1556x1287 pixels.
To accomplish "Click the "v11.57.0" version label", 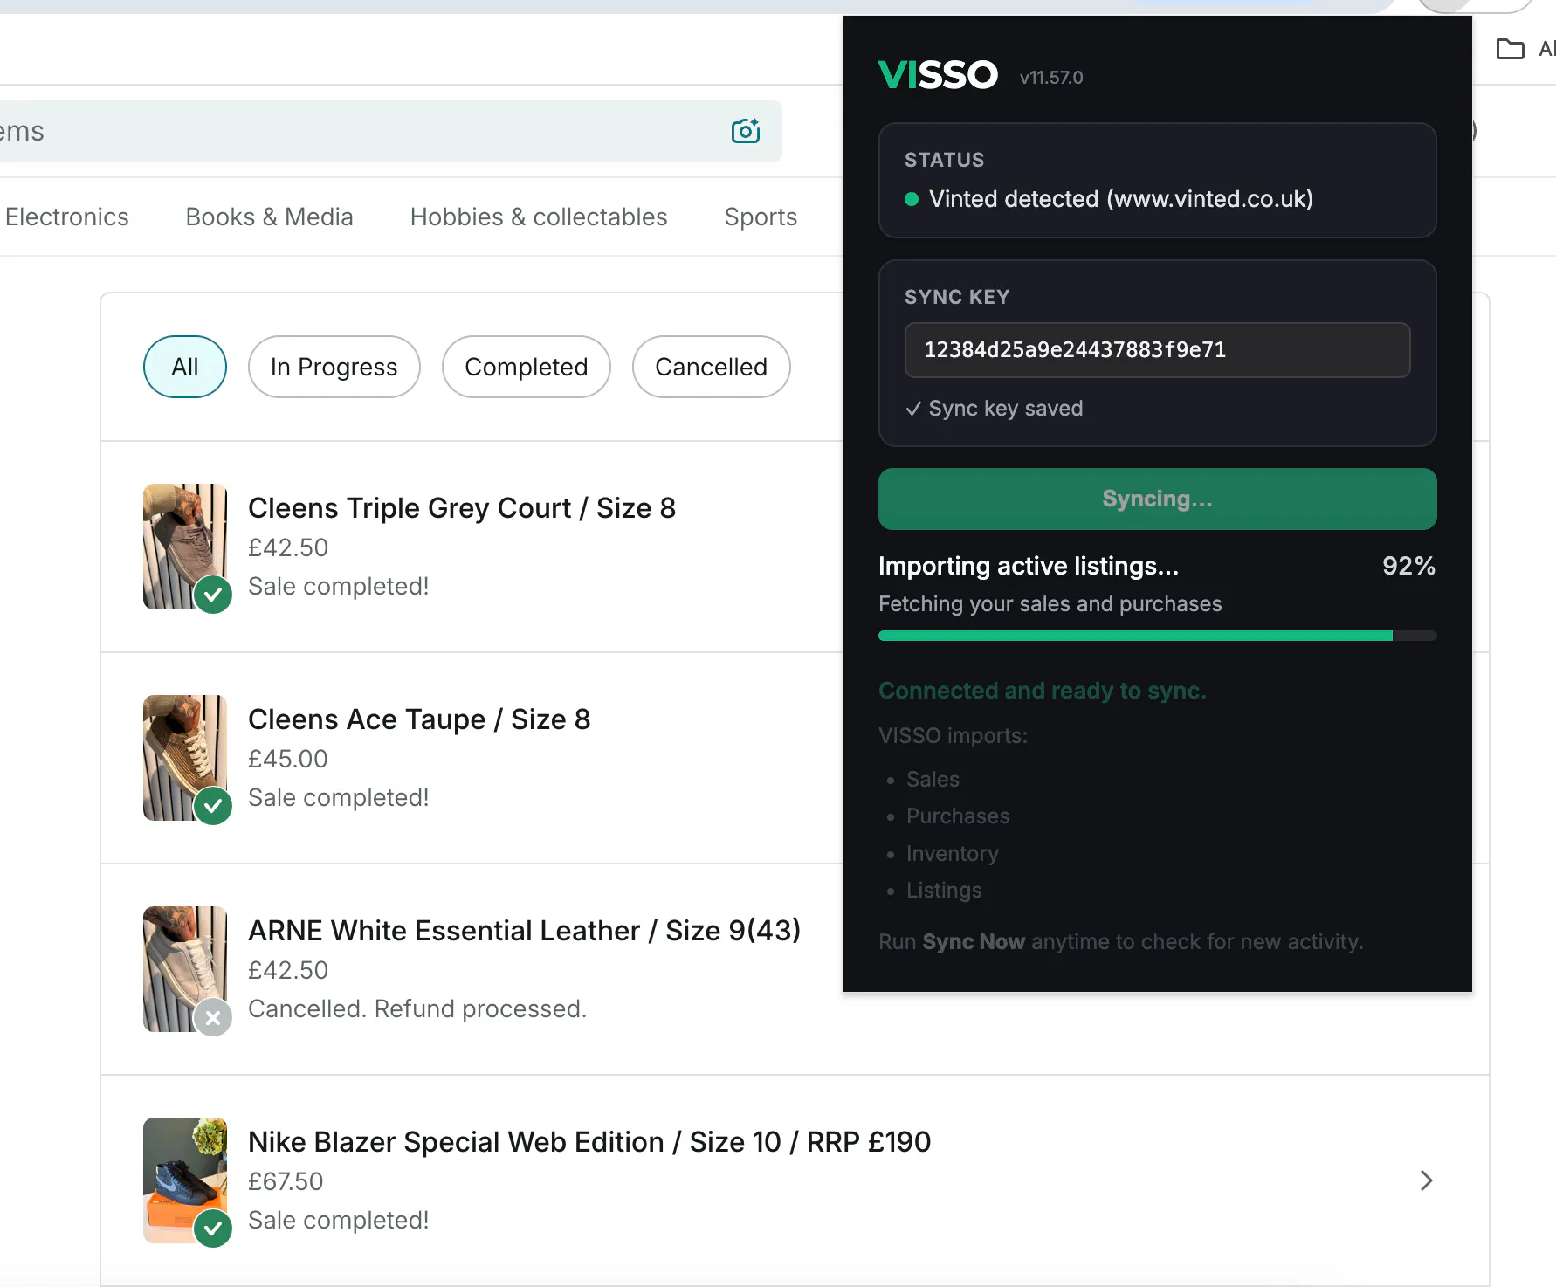I will tap(1051, 78).
